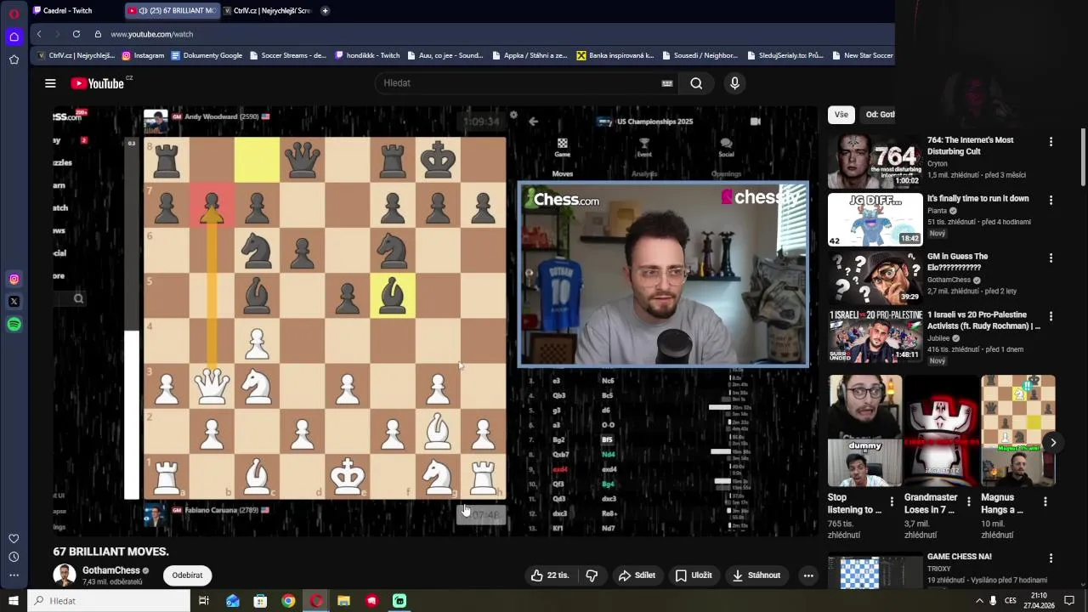Image resolution: width=1088 pixels, height=612 pixels.
Task: Launch Chrome from the taskbar
Action: (x=288, y=601)
